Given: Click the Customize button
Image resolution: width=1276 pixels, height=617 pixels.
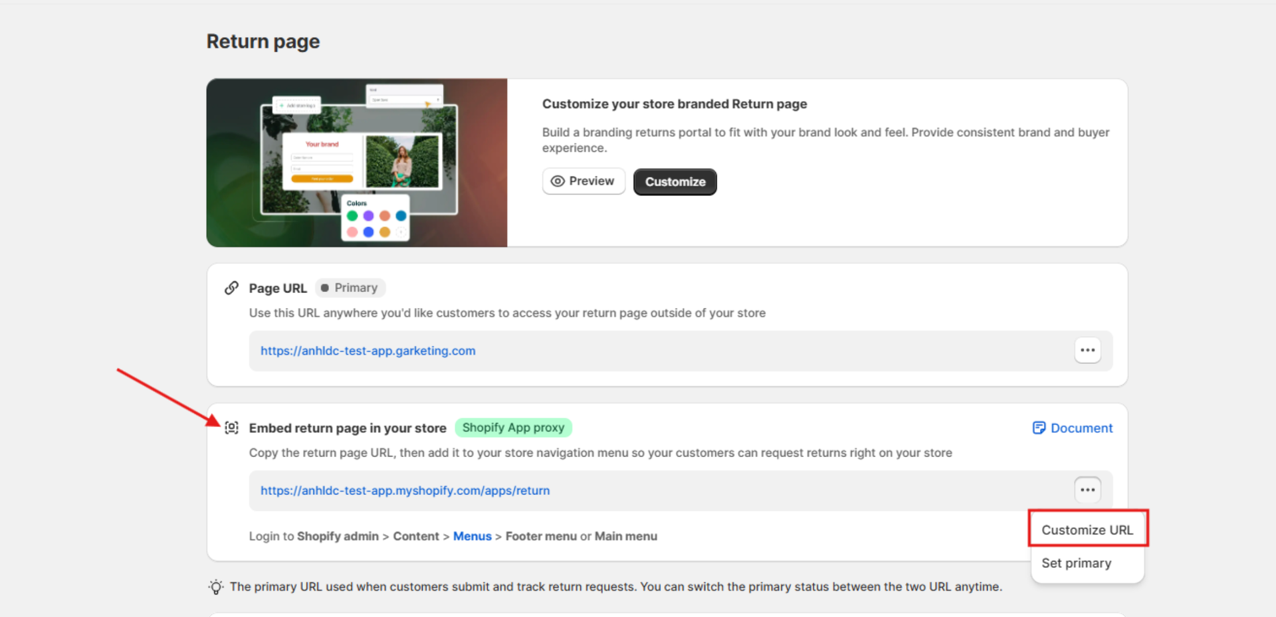Looking at the screenshot, I should coord(675,181).
